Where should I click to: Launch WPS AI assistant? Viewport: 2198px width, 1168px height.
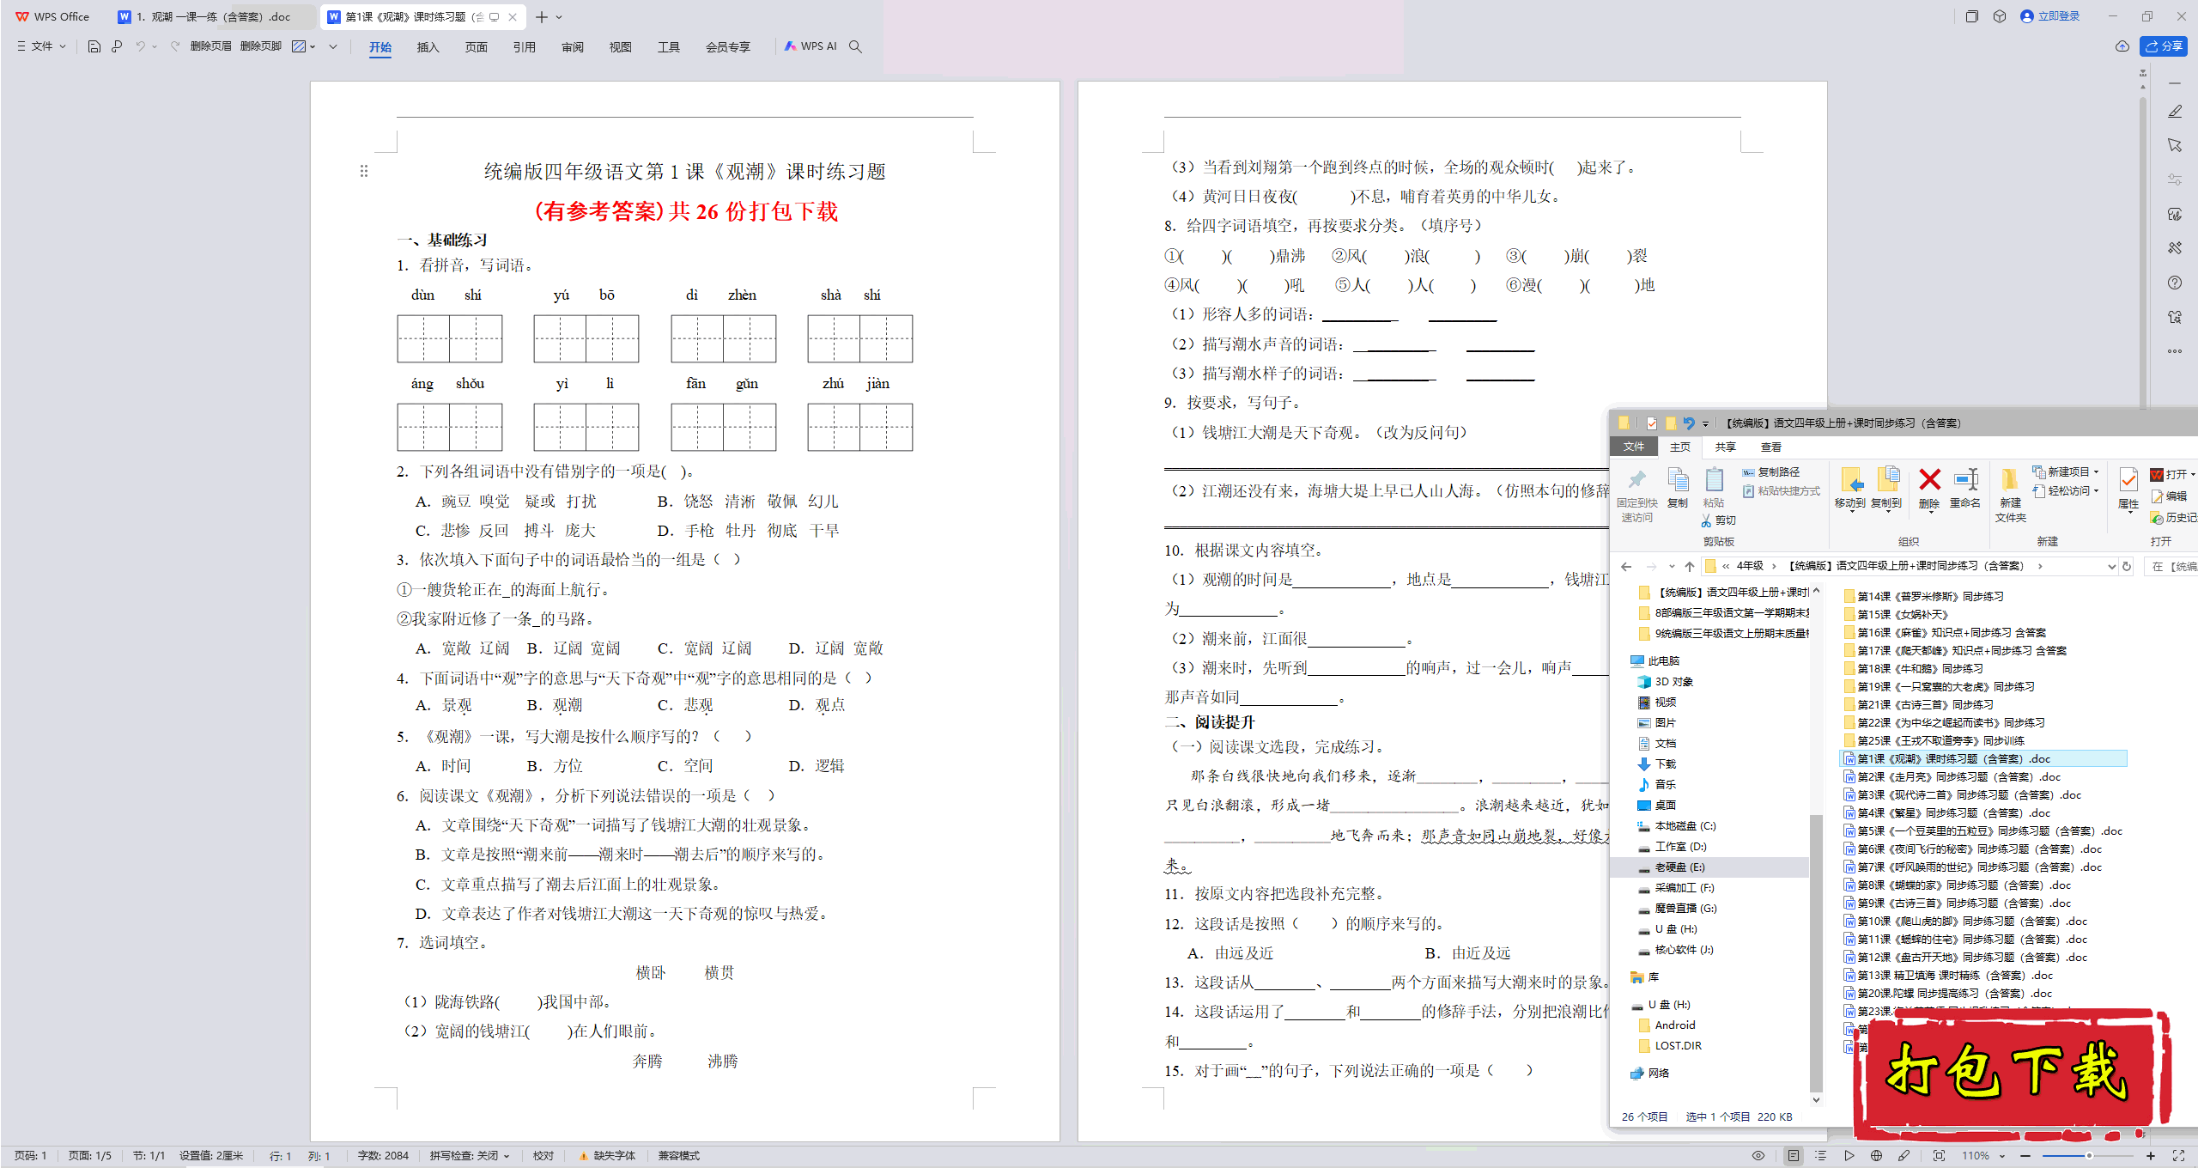[x=811, y=46]
